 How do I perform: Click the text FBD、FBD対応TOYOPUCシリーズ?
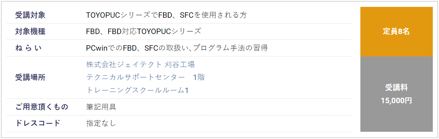coord(143,31)
